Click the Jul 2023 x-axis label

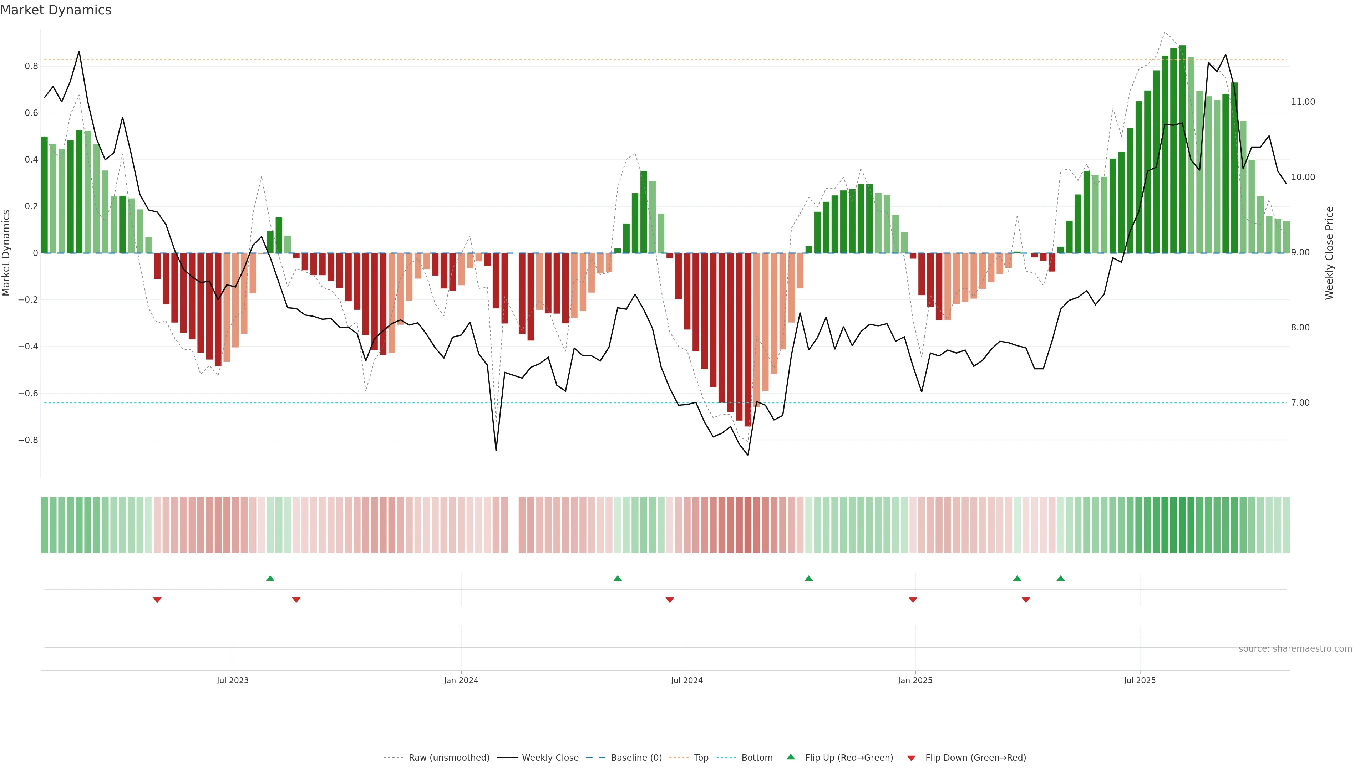(232, 680)
